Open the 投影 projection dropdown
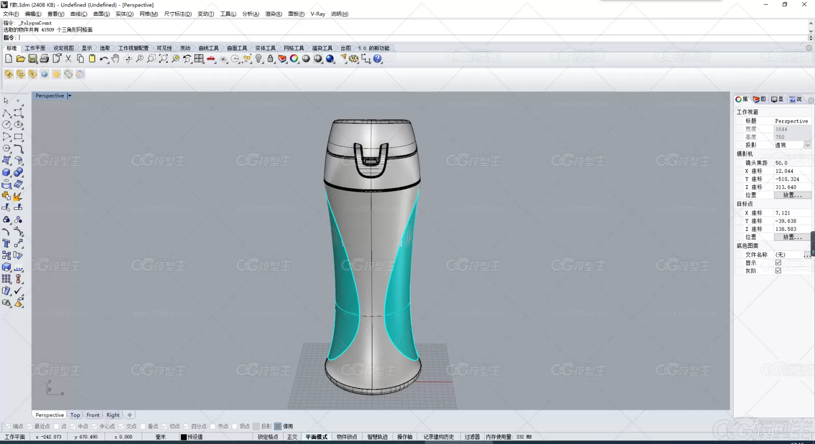815x444 pixels. tap(807, 145)
